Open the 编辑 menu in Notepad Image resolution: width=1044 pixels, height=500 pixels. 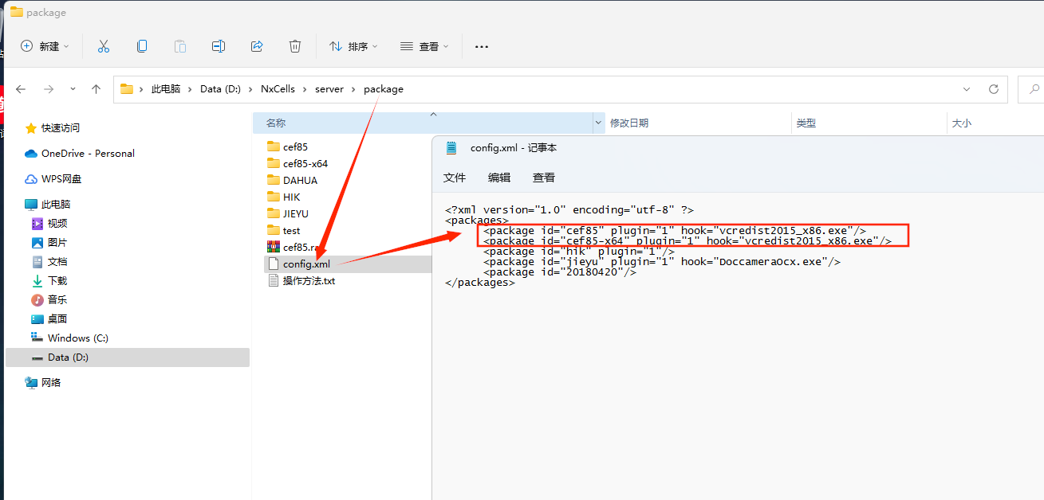(x=499, y=178)
